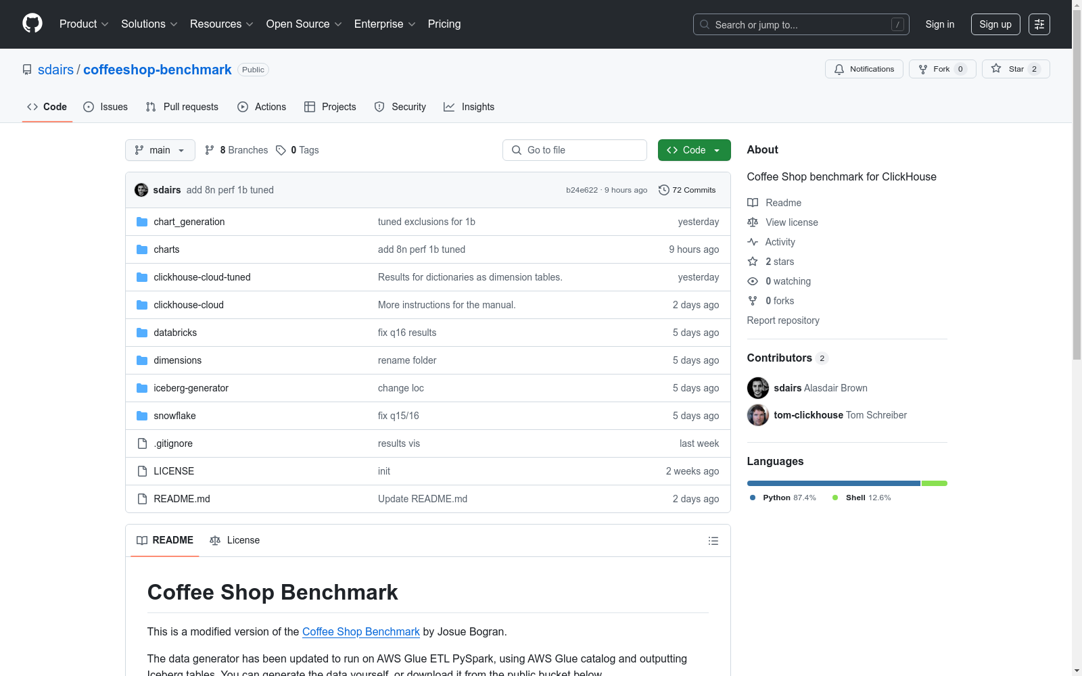Click the snowflake folder icon
This screenshot has height=676, width=1082.
pyautogui.click(x=142, y=416)
